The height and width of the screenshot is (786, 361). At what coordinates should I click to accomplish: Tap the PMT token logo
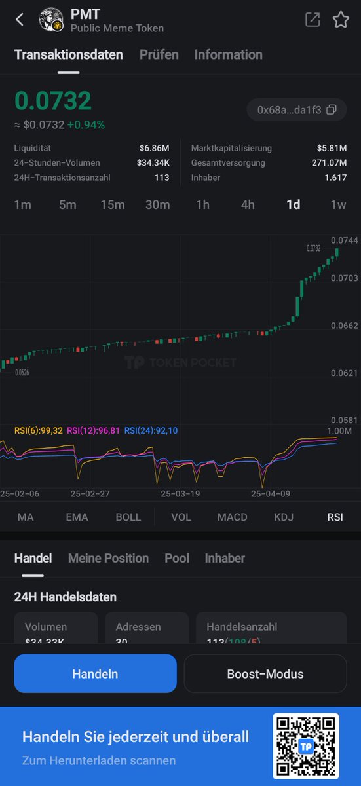52,20
